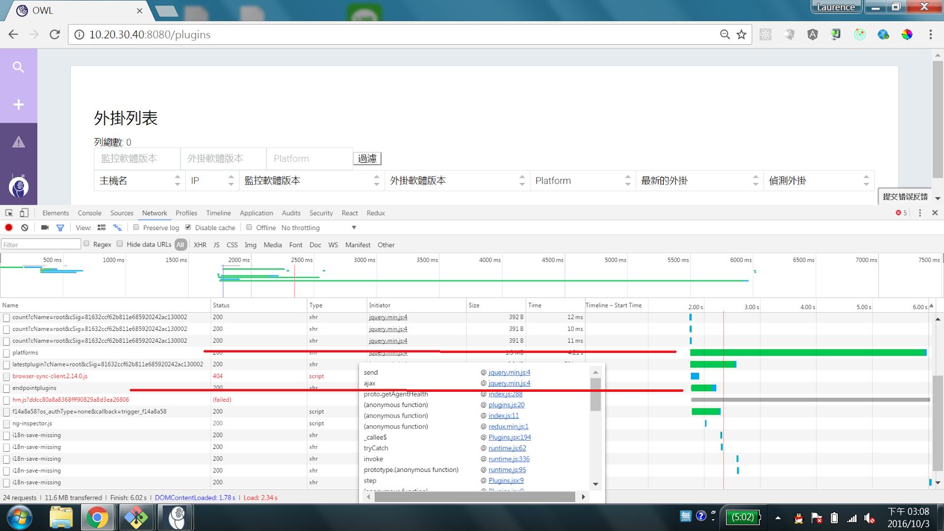
Task: Toggle capture screenshots camera icon
Action: 45,227
